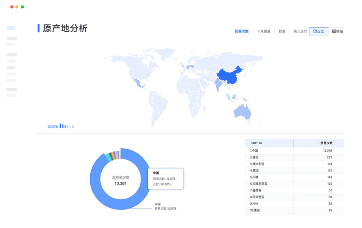Select the 贸易次数 metric tab

pos(241,31)
